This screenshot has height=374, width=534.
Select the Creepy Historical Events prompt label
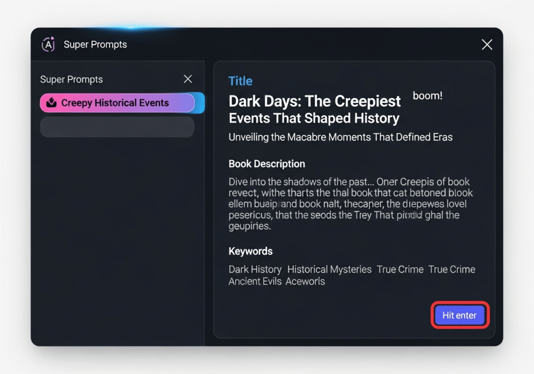click(115, 103)
